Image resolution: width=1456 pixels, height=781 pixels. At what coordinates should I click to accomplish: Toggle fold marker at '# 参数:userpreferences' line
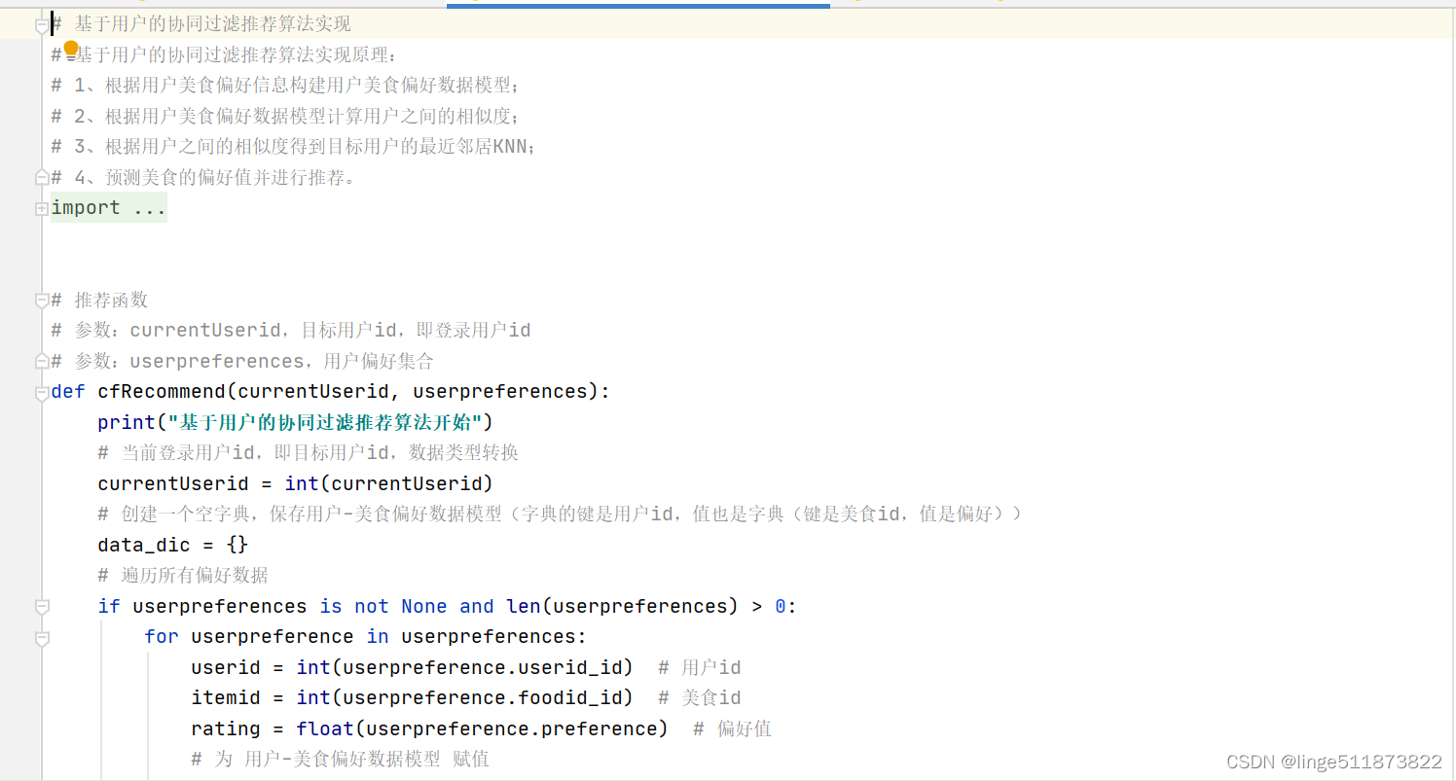[41, 362]
